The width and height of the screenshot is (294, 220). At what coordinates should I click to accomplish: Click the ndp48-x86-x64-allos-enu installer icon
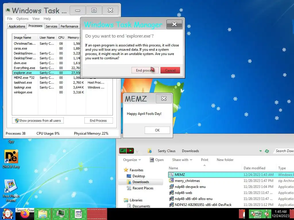pyautogui.click(x=171, y=199)
